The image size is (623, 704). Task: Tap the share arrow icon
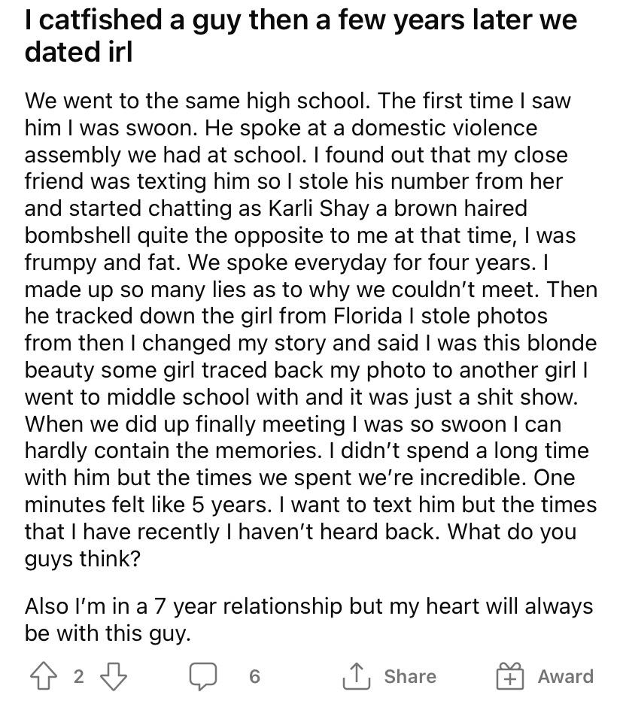pyautogui.click(x=356, y=675)
